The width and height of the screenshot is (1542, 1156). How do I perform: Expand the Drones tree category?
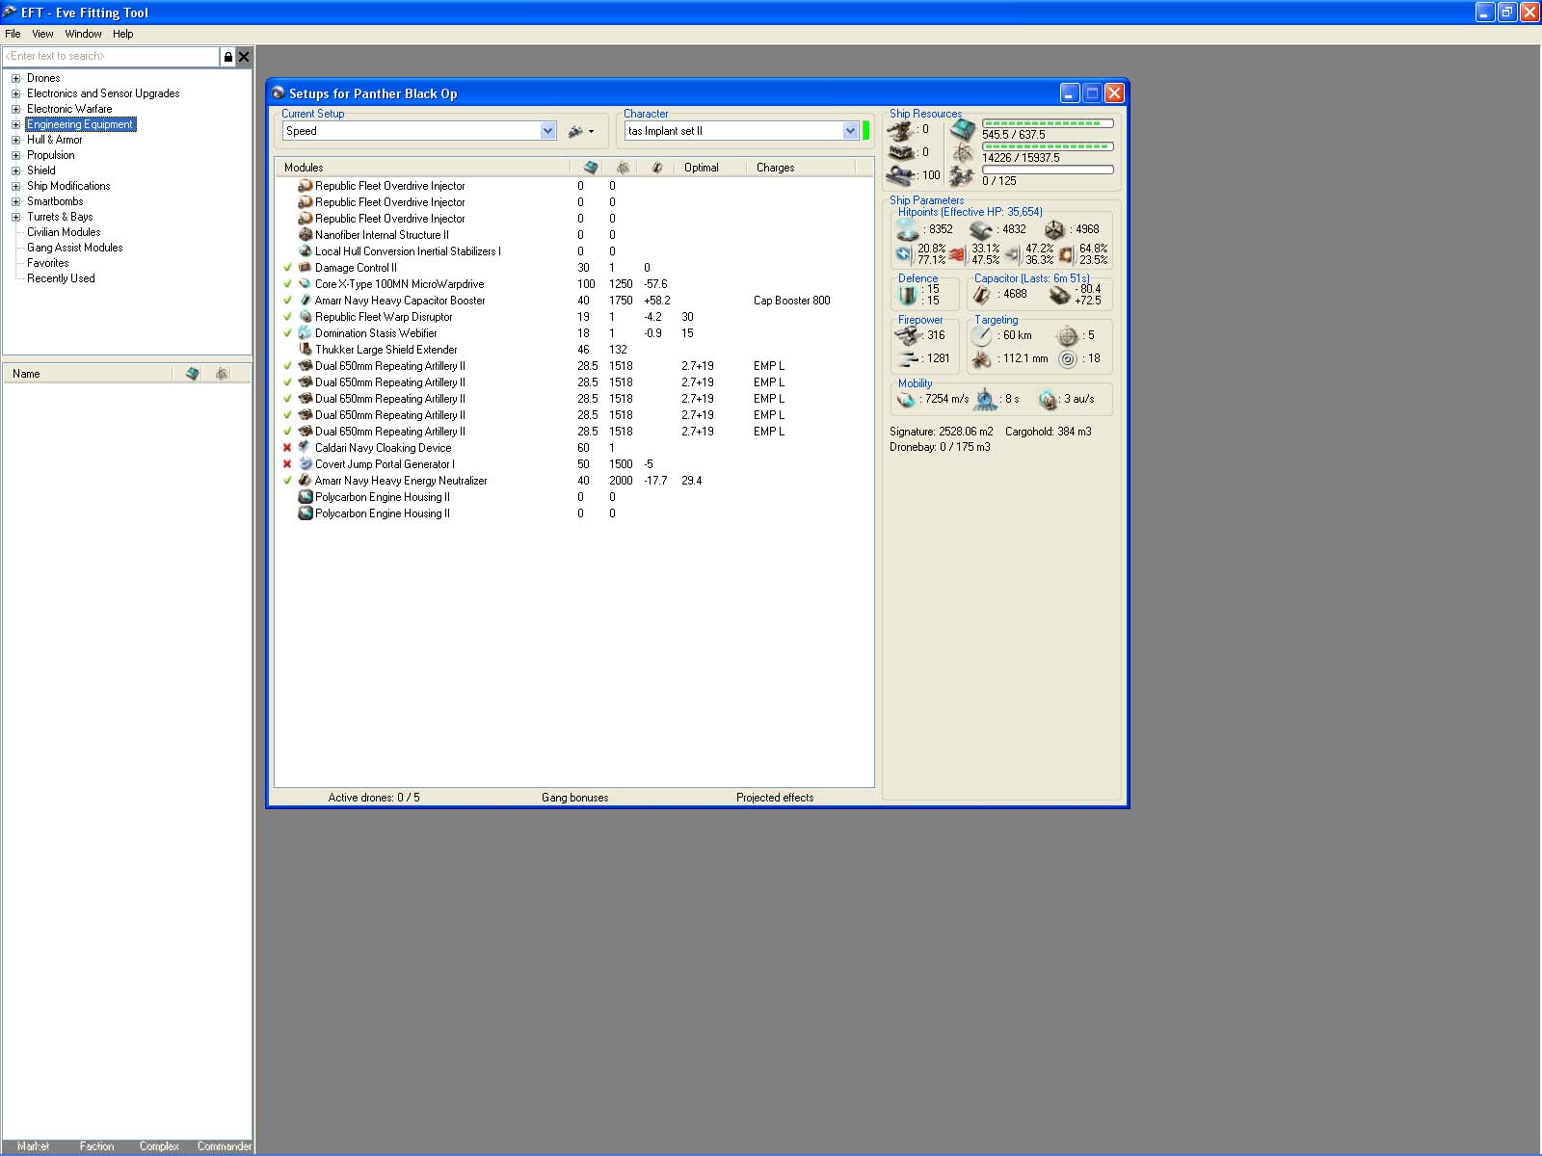(15, 78)
